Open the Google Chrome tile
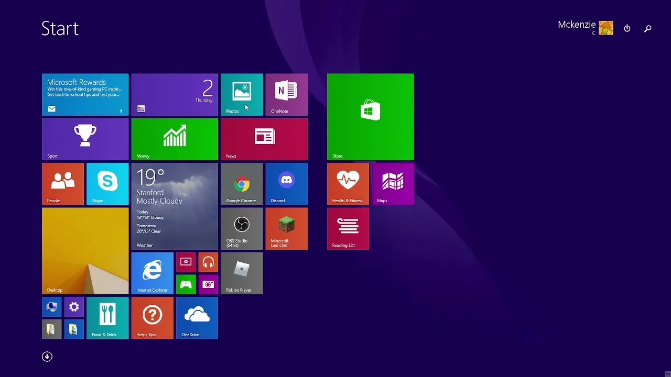Image resolution: width=671 pixels, height=377 pixels. tap(242, 184)
